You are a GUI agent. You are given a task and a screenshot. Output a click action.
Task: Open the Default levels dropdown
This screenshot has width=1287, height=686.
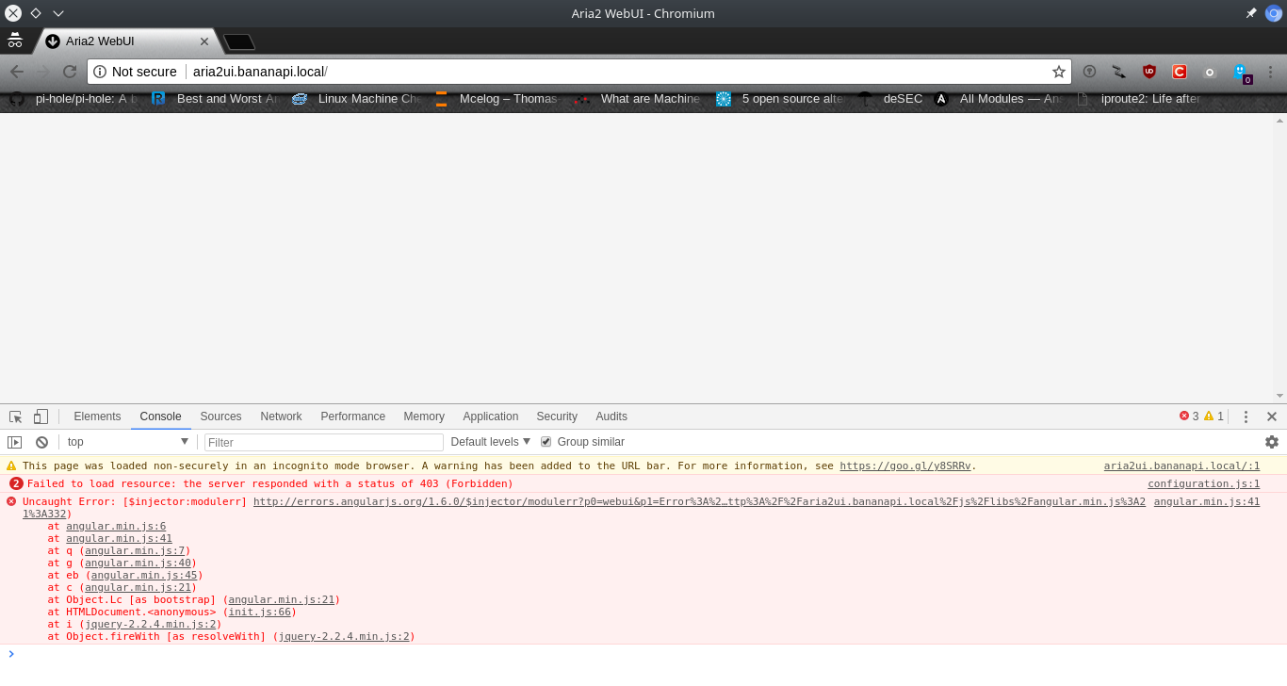pos(490,441)
